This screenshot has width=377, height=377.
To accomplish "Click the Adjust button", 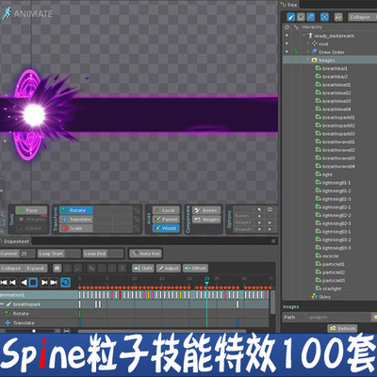I will [x=169, y=269].
